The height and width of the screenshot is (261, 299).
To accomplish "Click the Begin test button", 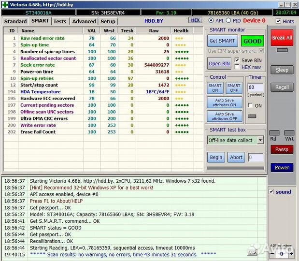I will (216, 157).
